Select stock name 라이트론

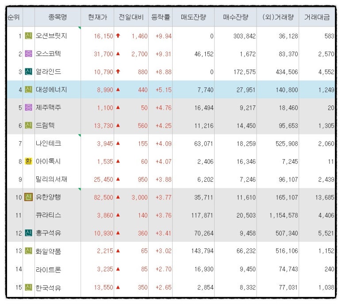point(48,270)
